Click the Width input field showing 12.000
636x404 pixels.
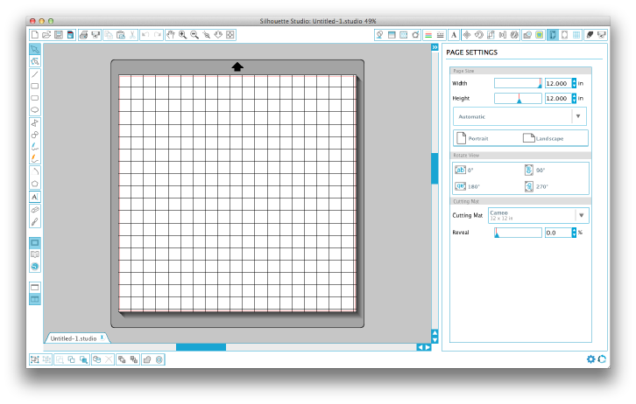(x=558, y=83)
